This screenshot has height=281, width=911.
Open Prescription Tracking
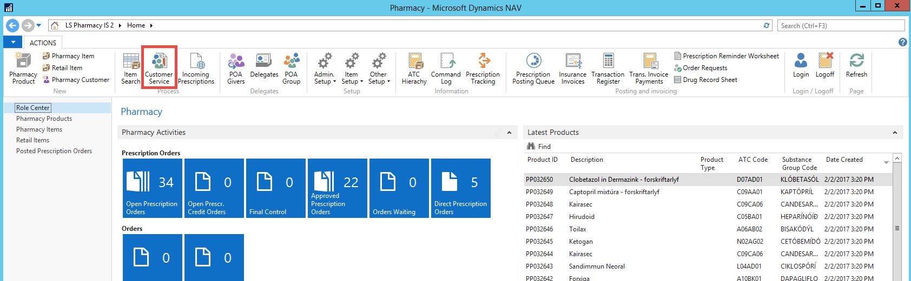(x=483, y=68)
